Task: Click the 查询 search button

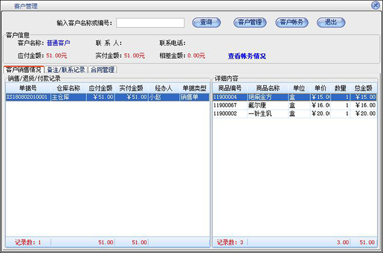Action: pyautogui.click(x=206, y=22)
